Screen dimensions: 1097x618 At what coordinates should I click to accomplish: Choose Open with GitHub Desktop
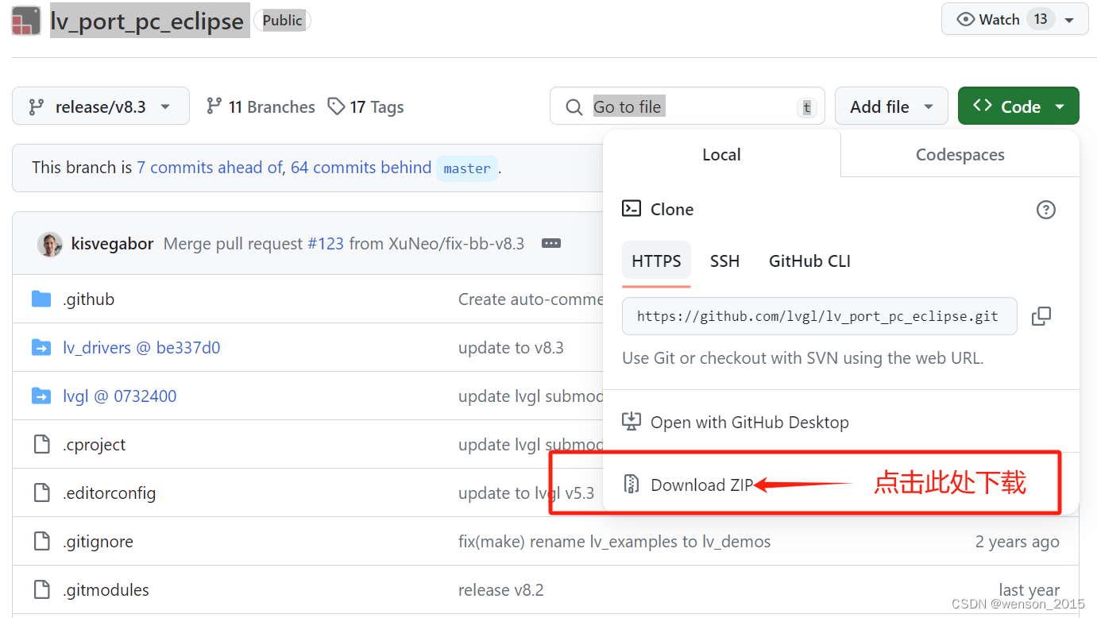tap(749, 423)
